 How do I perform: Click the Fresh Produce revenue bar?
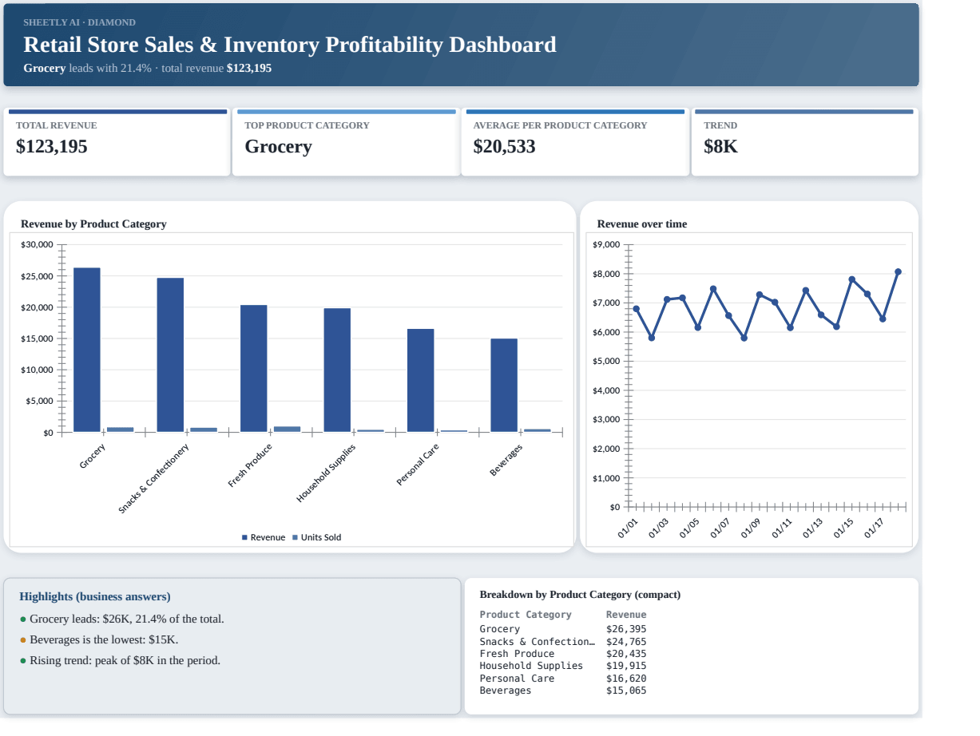point(254,369)
